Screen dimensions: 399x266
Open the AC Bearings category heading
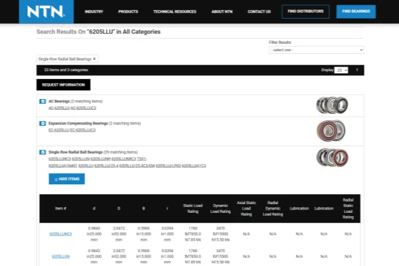click(59, 101)
